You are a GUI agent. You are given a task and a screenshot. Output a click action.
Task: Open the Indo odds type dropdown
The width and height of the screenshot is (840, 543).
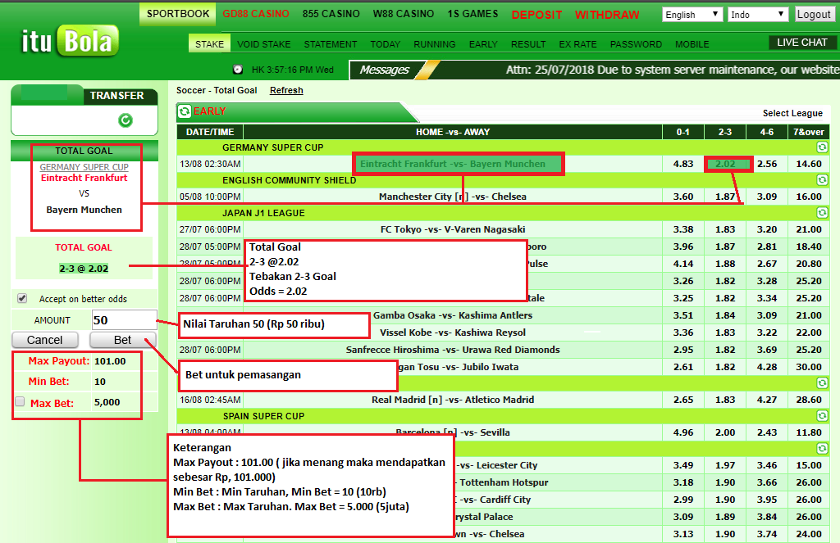[x=758, y=15]
